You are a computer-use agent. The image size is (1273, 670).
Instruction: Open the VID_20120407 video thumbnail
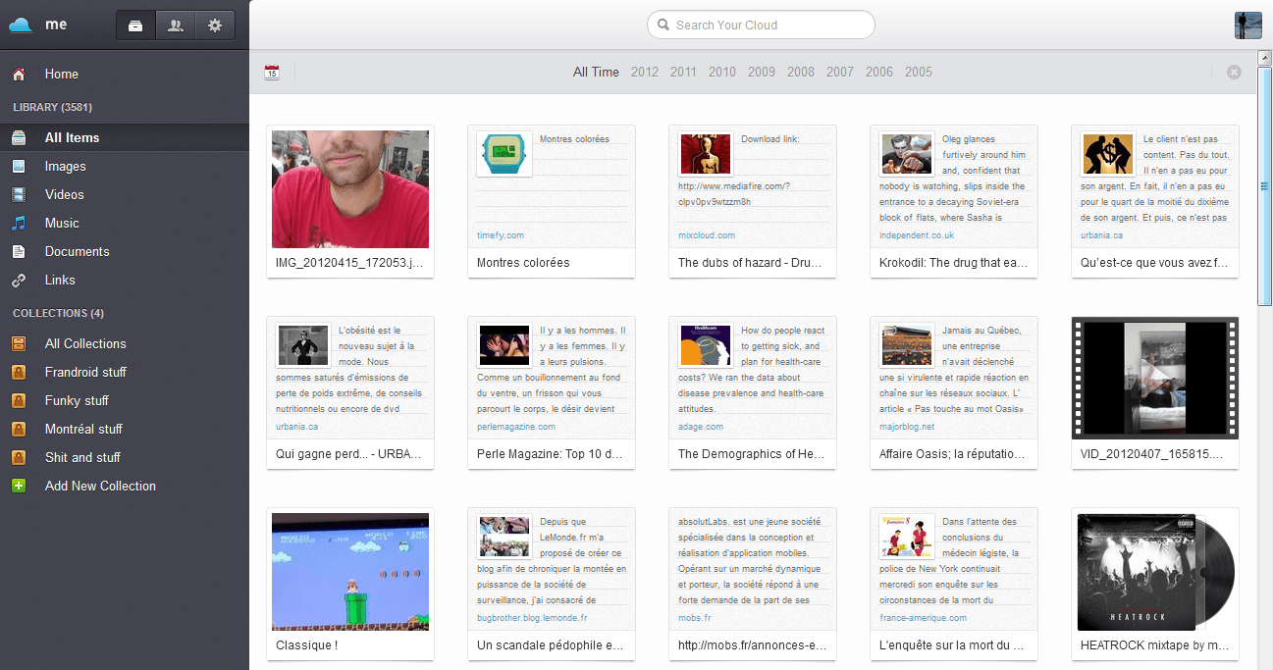1155,378
